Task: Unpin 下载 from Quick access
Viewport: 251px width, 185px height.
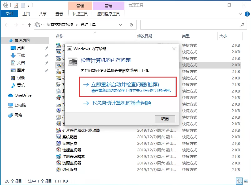Action: tap(47, 55)
